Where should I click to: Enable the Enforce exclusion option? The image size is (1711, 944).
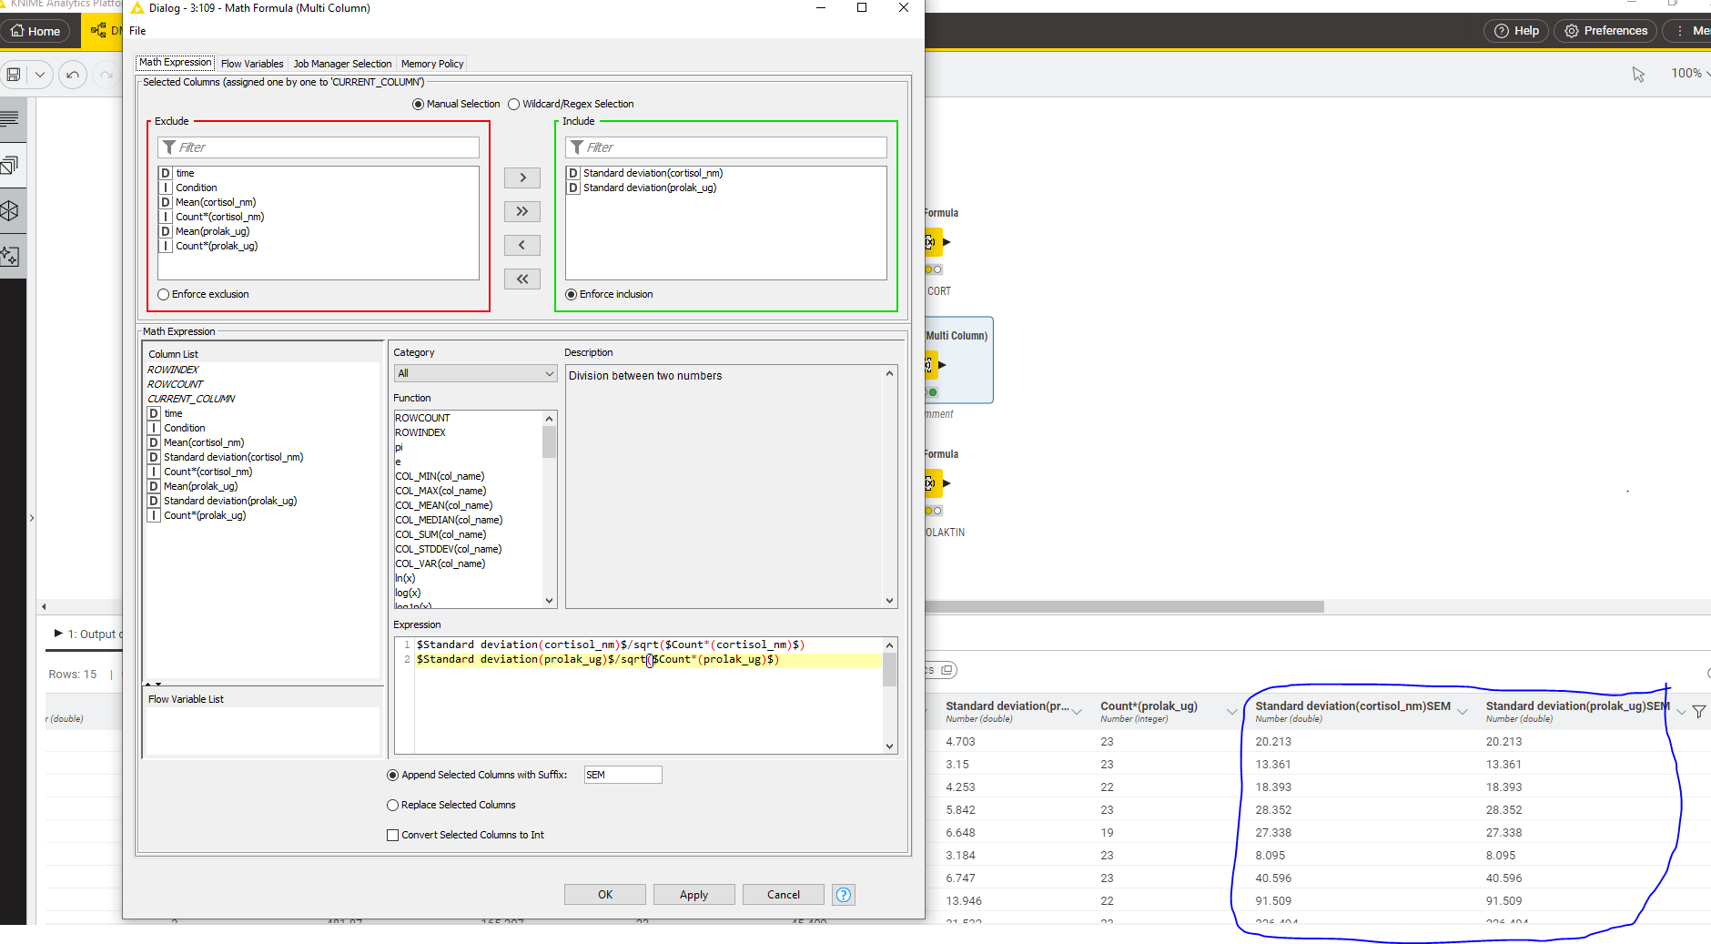pyautogui.click(x=164, y=295)
